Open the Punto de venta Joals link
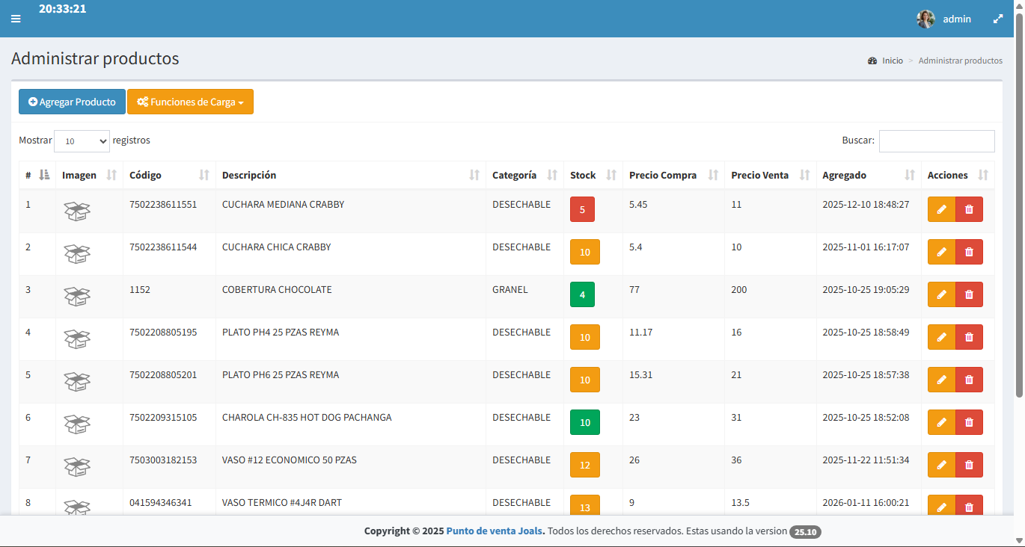Screen dimensions: 1025x547 click(x=495, y=531)
